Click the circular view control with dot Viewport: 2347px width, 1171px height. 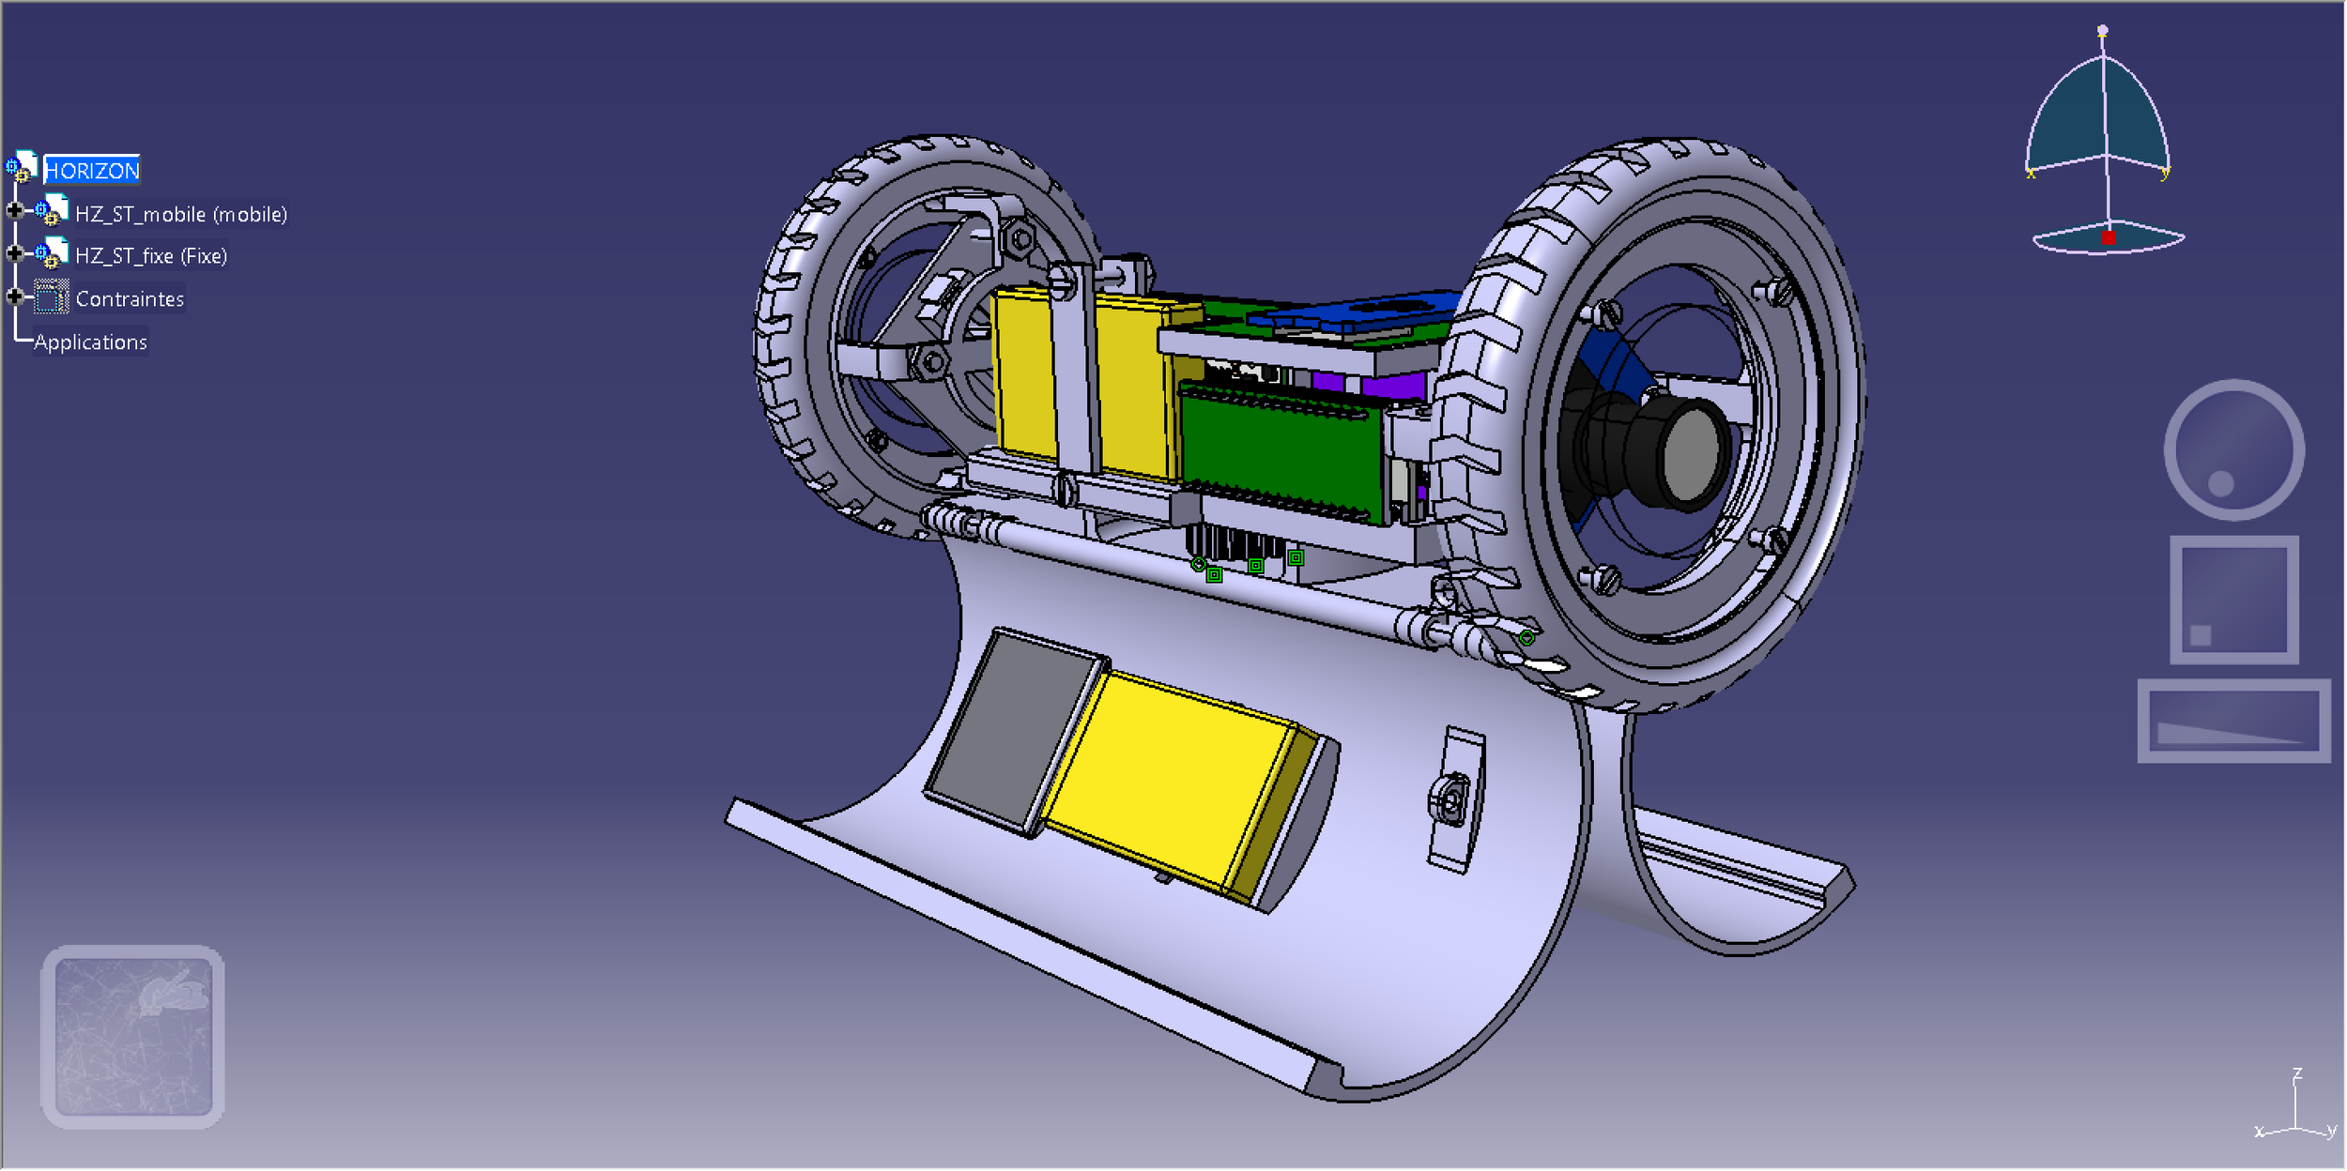(2235, 450)
